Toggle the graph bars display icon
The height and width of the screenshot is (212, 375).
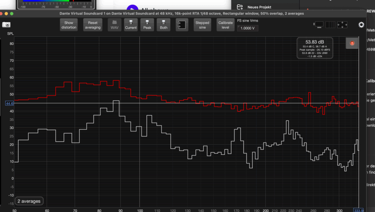tap(330, 25)
